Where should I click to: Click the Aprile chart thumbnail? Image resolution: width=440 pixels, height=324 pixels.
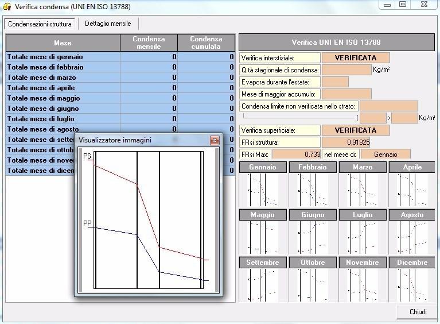click(411, 189)
